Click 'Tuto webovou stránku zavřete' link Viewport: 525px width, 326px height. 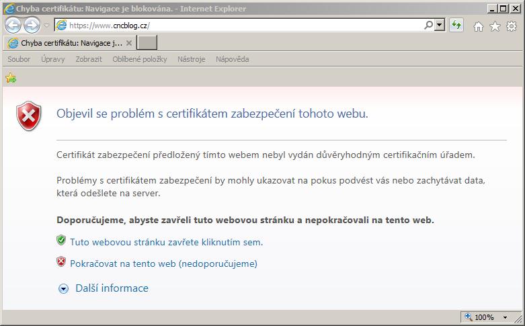pyautogui.click(x=166, y=242)
